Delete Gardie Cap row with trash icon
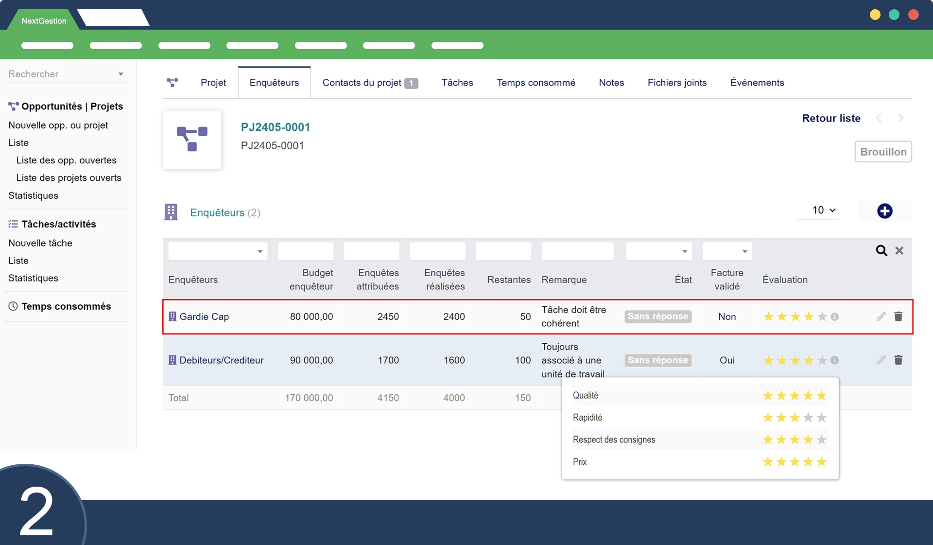Image resolution: width=933 pixels, height=545 pixels. pos(898,316)
